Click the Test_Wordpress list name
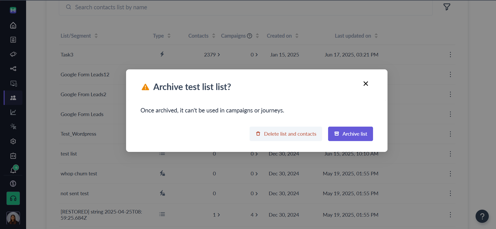The height and width of the screenshot is (229, 496). pyautogui.click(x=78, y=134)
